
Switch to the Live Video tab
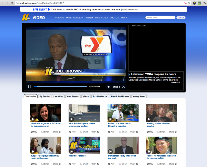click(58, 96)
